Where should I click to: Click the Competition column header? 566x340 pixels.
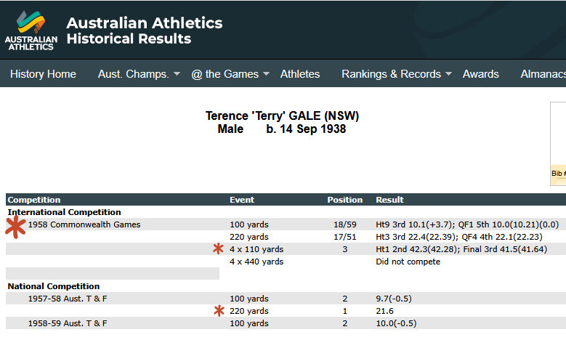(x=34, y=200)
